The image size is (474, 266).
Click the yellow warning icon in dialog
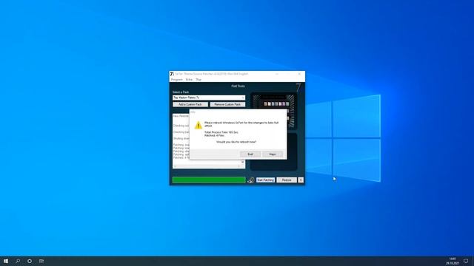198,125
